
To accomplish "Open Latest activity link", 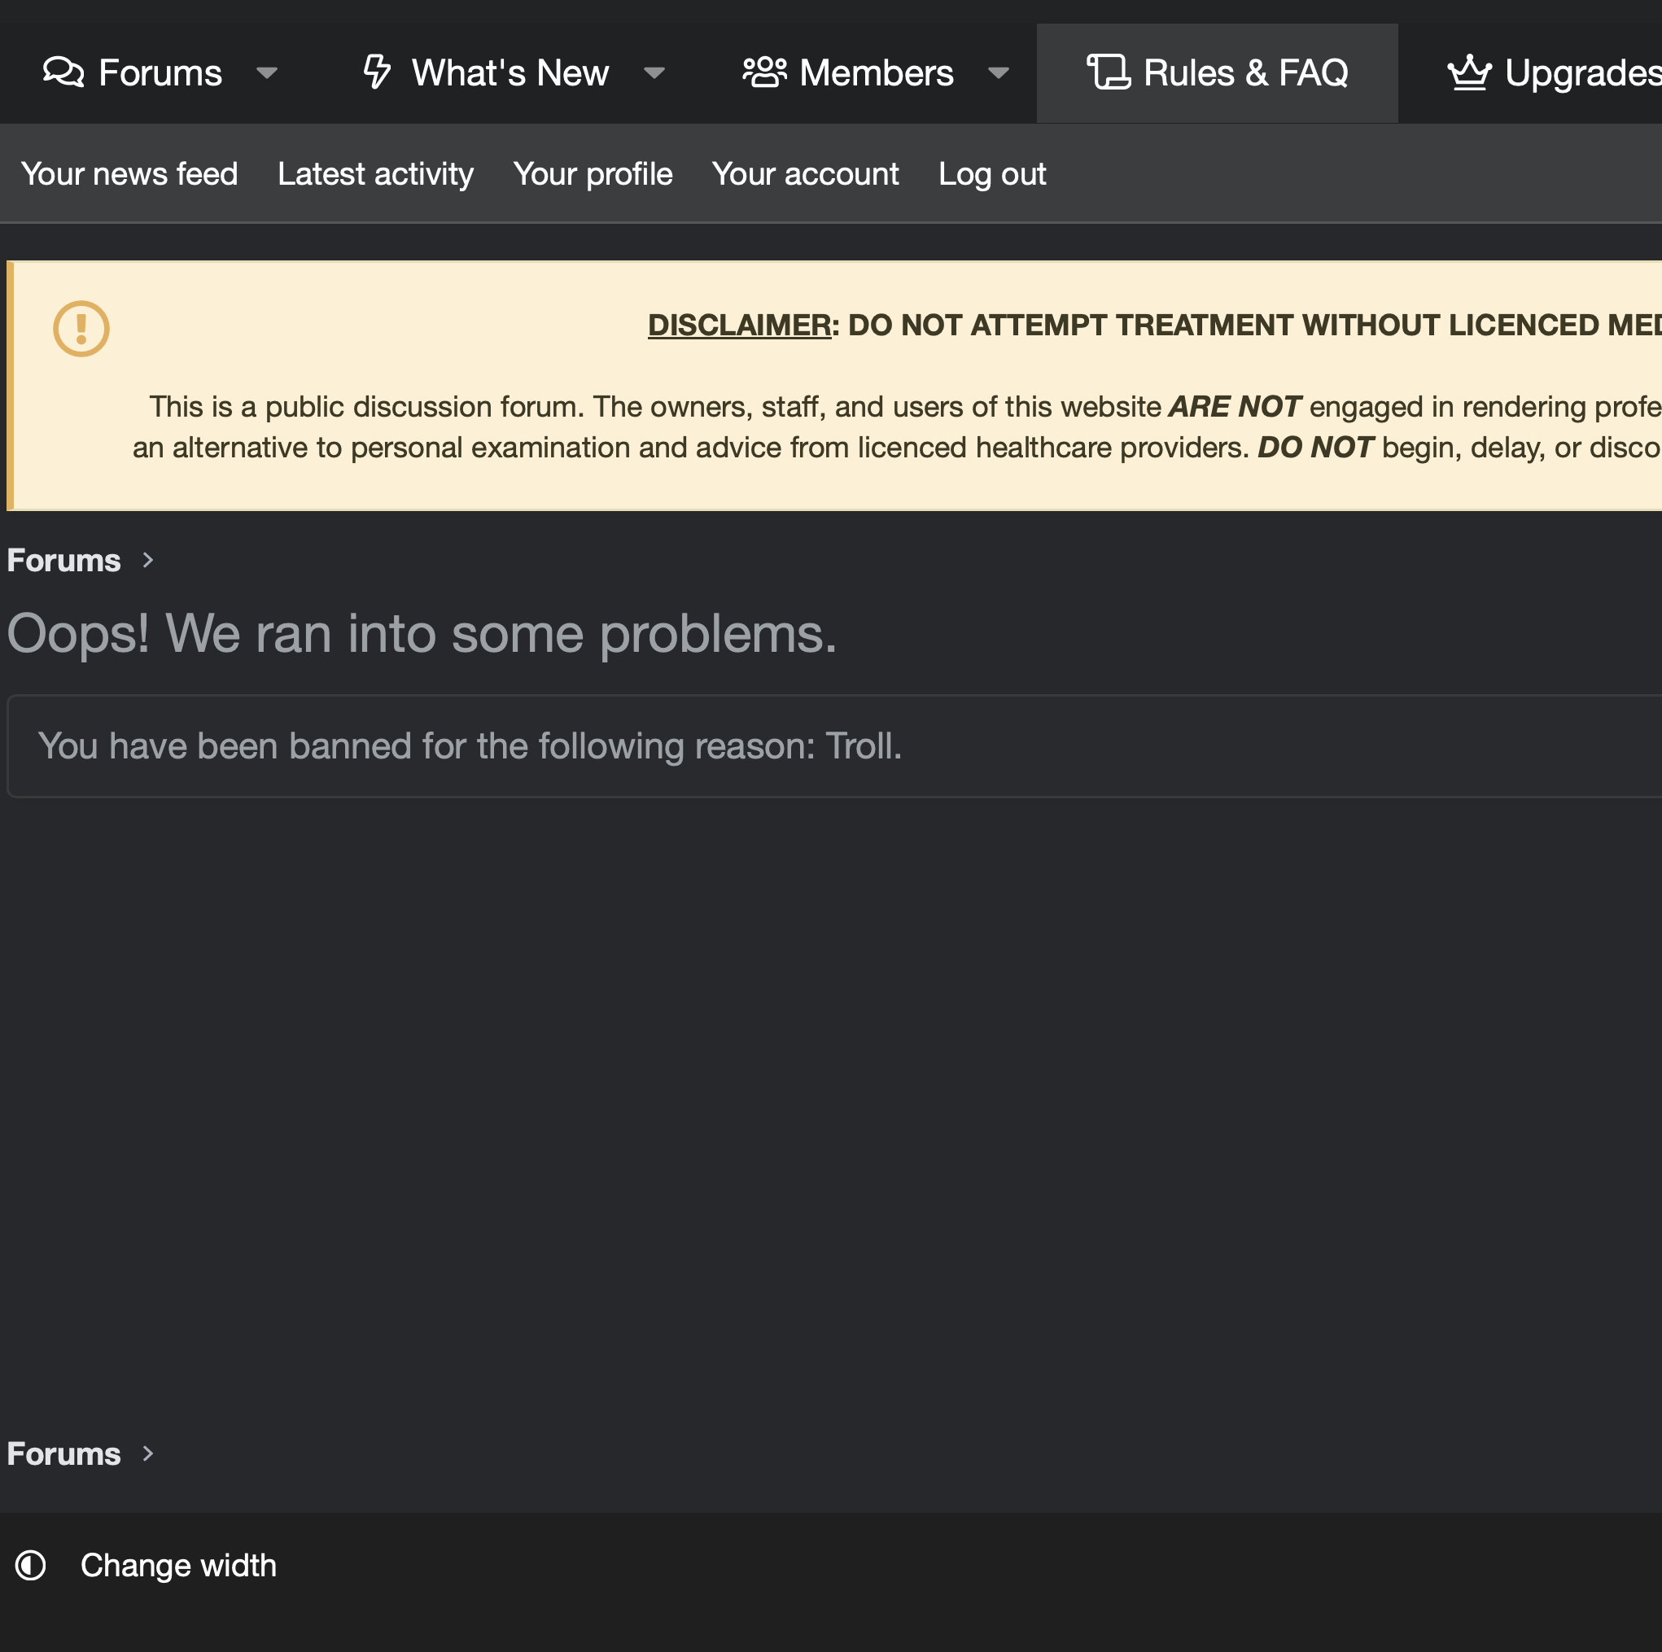I will coord(375,173).
